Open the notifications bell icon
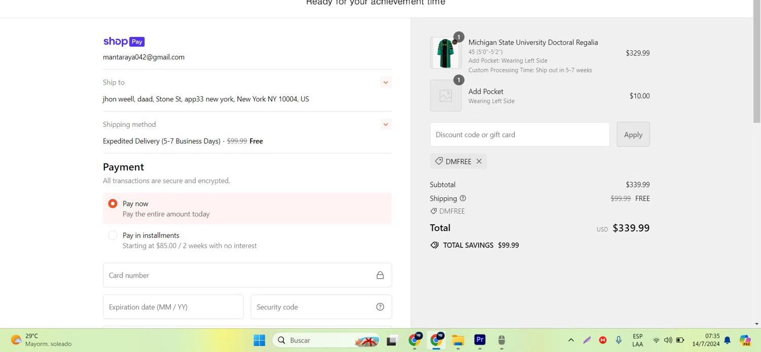 coord(727,340)
